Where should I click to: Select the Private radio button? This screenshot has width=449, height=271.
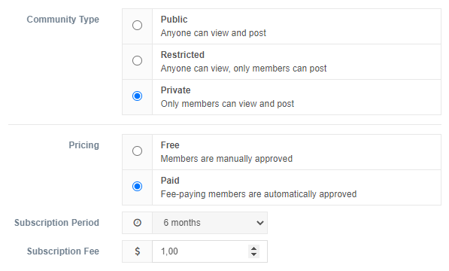click(137, 96)
